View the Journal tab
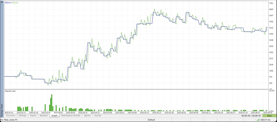 (x=98, y=116)
